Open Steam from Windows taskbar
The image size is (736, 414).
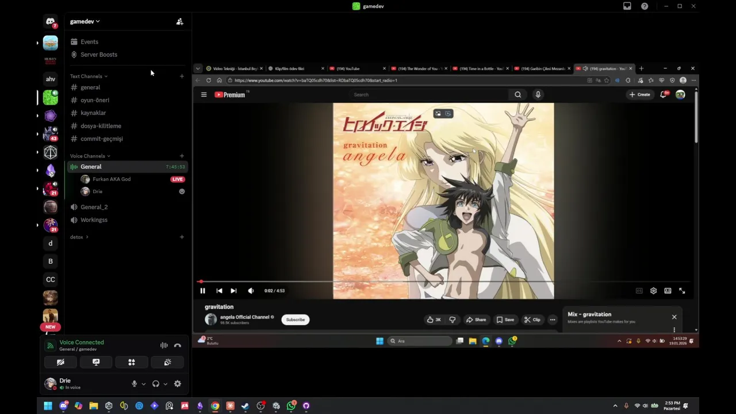point(246,406)
